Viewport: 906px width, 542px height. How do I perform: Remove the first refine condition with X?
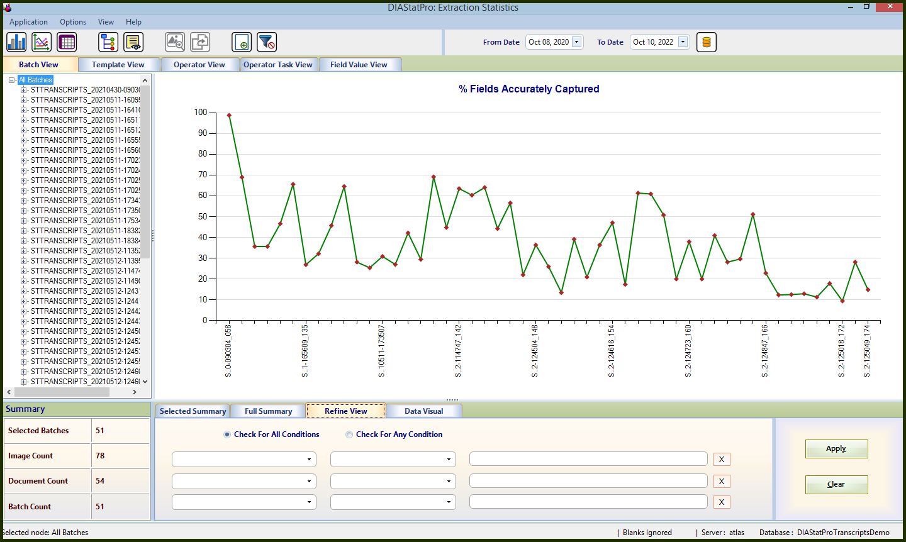tap(722, 460)
